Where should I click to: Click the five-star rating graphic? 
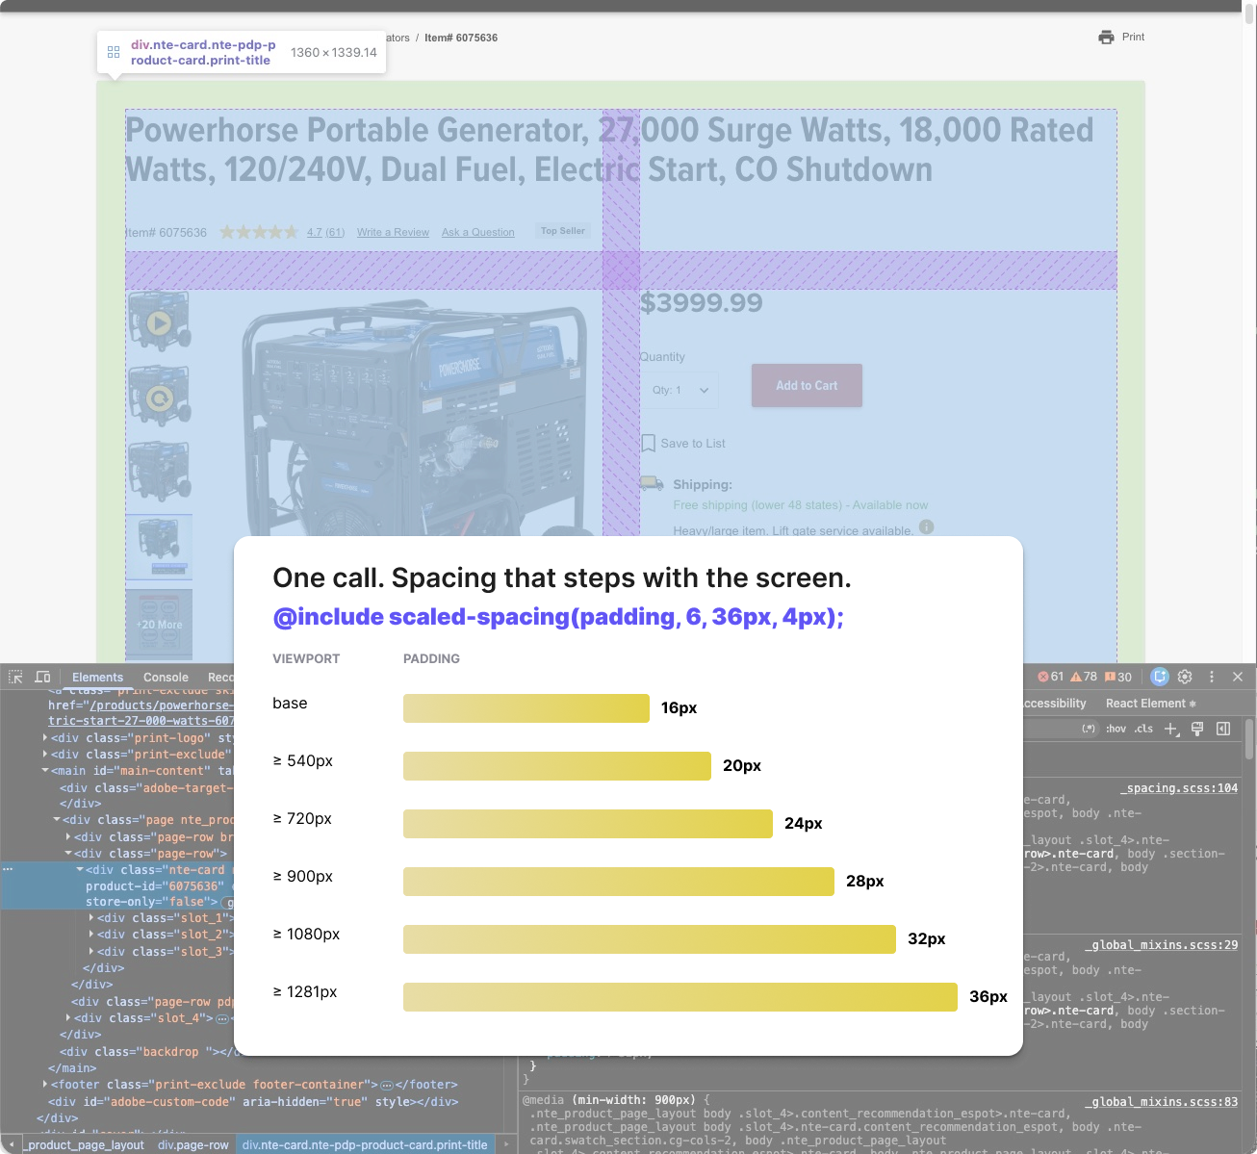[259, 232]
